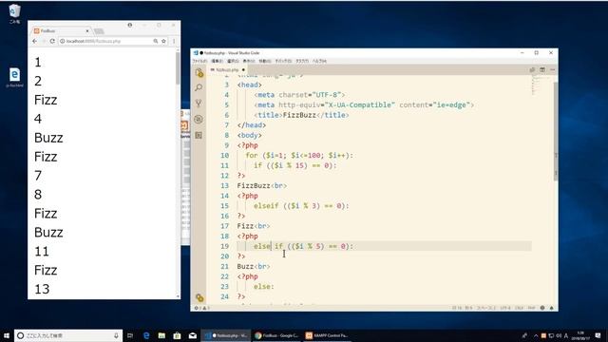Open the Windows Start menu
The height and width of the screenshot is (342, 608).
[7, 335]
